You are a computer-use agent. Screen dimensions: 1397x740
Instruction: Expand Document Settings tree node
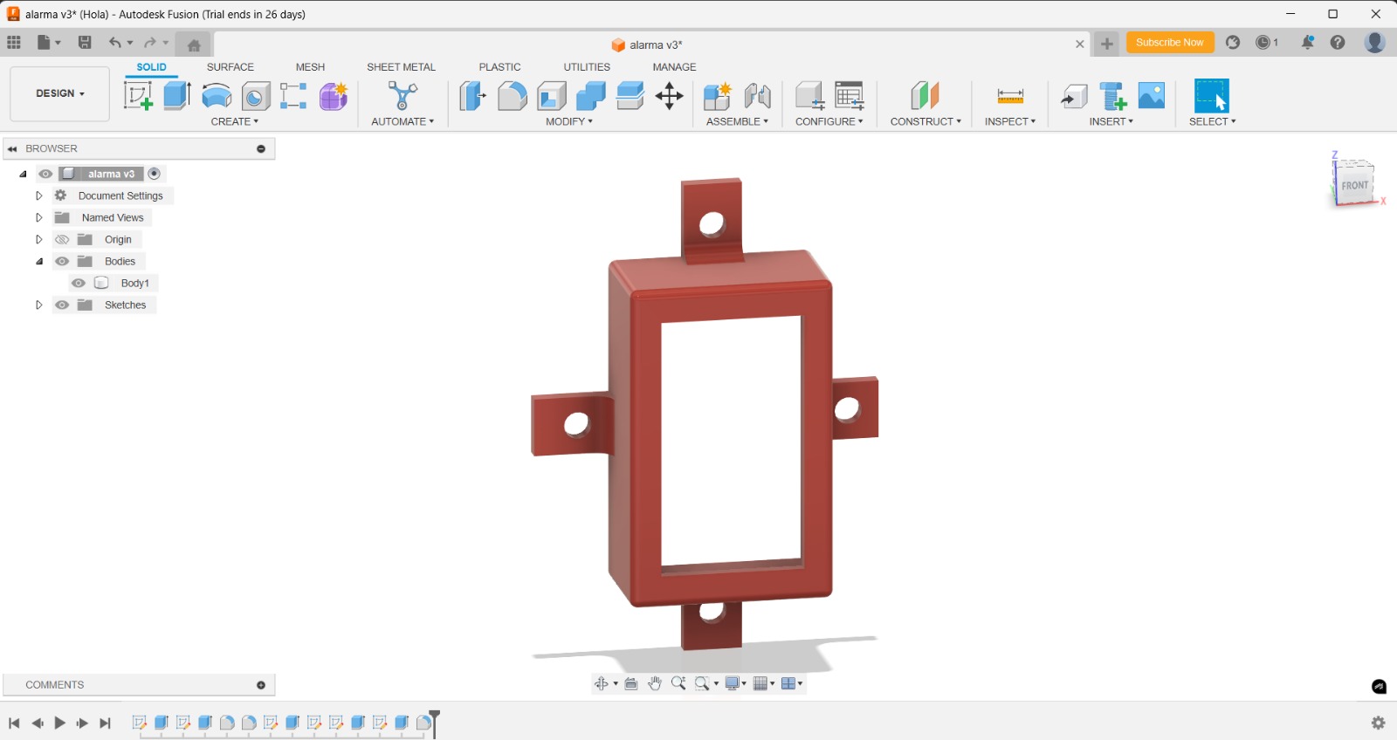tap(38, 195)
